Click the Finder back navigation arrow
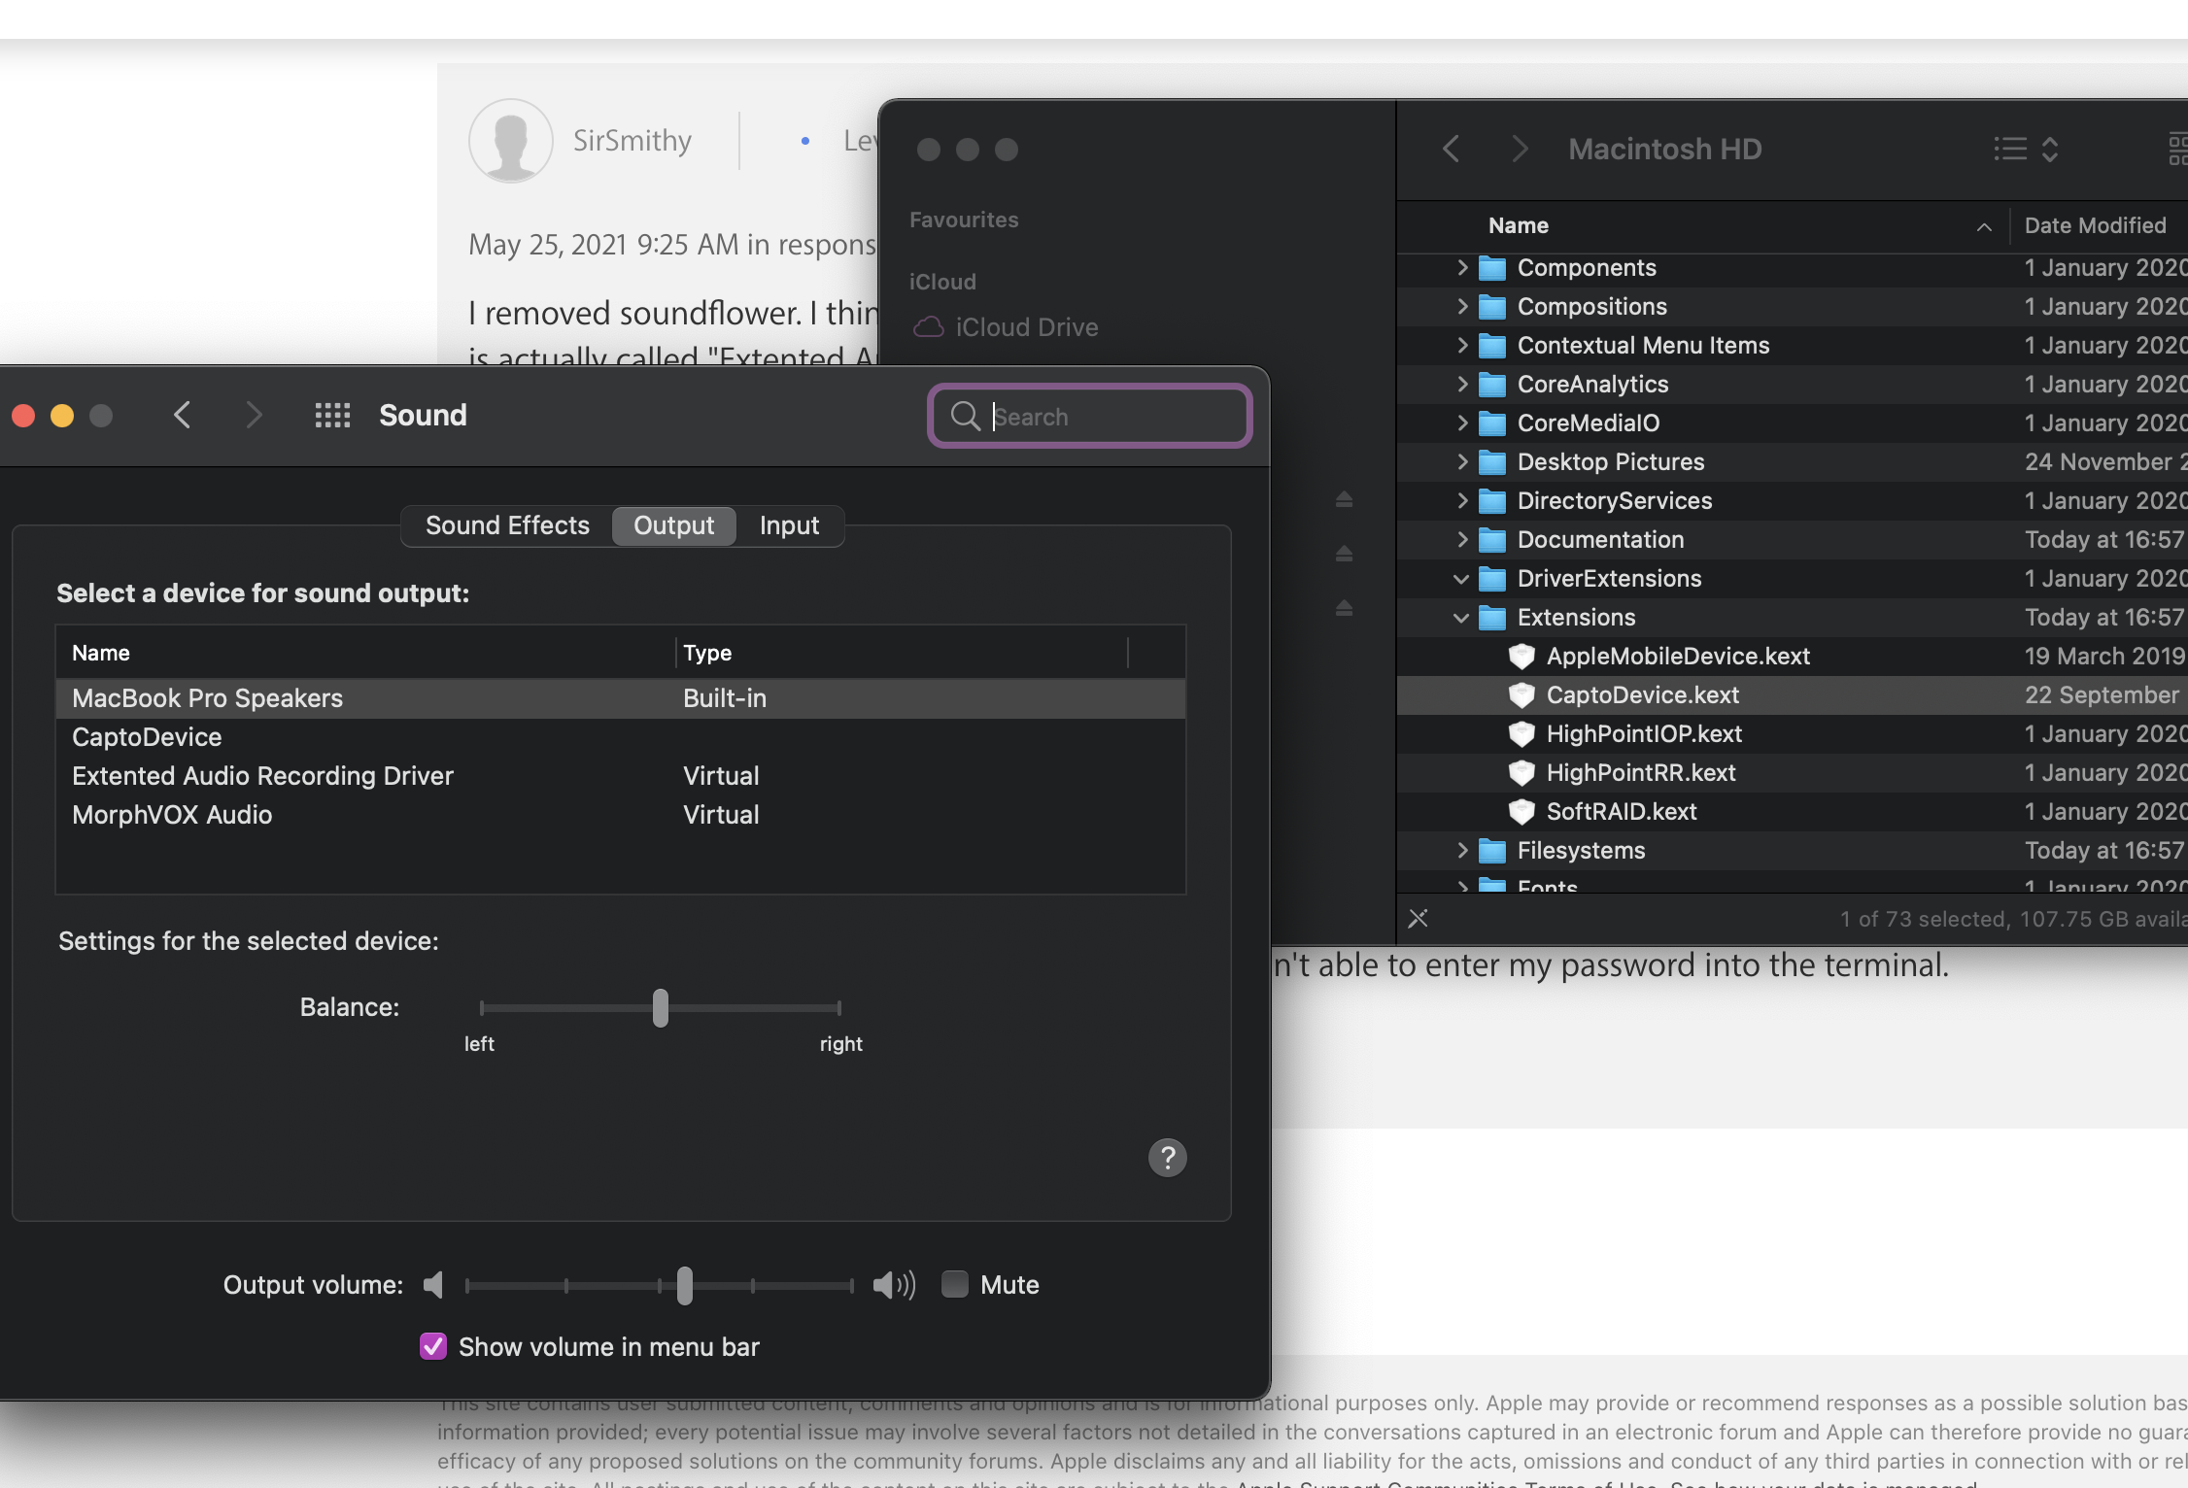This screenshot has width=2188, height=1488. click(1452, 149)
